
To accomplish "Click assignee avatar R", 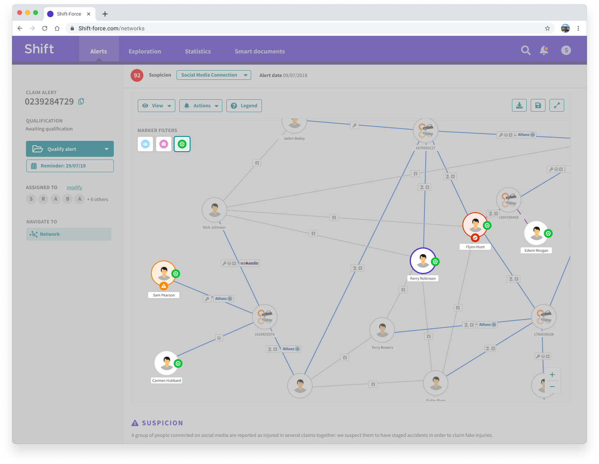I will tap(43, 199).
